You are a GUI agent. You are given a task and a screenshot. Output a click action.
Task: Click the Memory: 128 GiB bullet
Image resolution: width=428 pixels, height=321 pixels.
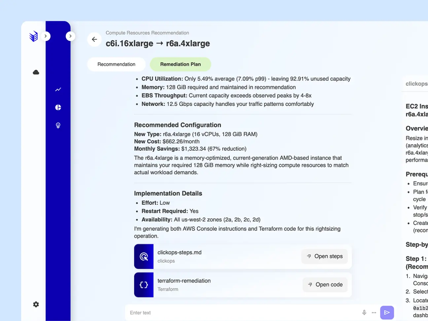click(x=219, y=87)
